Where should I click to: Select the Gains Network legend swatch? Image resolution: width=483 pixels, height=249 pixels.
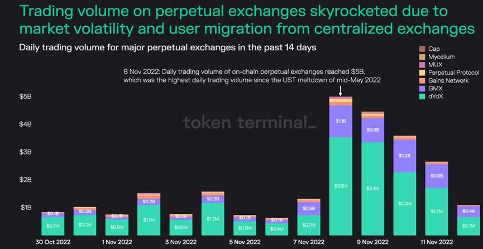point(421,81)
